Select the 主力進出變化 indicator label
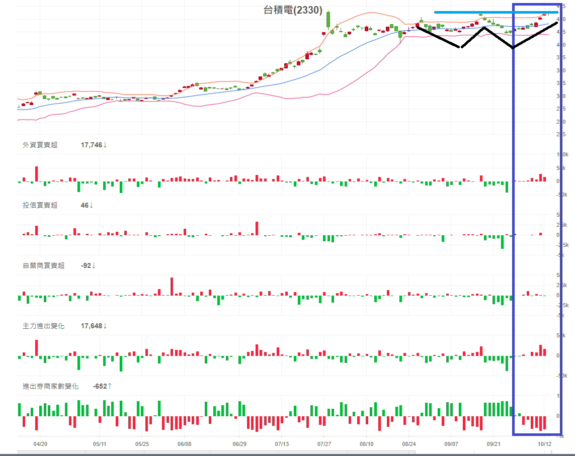 (43, 326)
